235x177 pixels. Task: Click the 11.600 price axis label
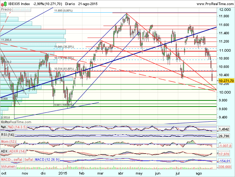[x=224, y=25]
